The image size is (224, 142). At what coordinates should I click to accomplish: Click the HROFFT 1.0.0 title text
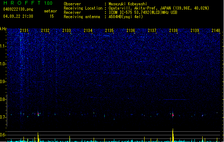[28, 3]
